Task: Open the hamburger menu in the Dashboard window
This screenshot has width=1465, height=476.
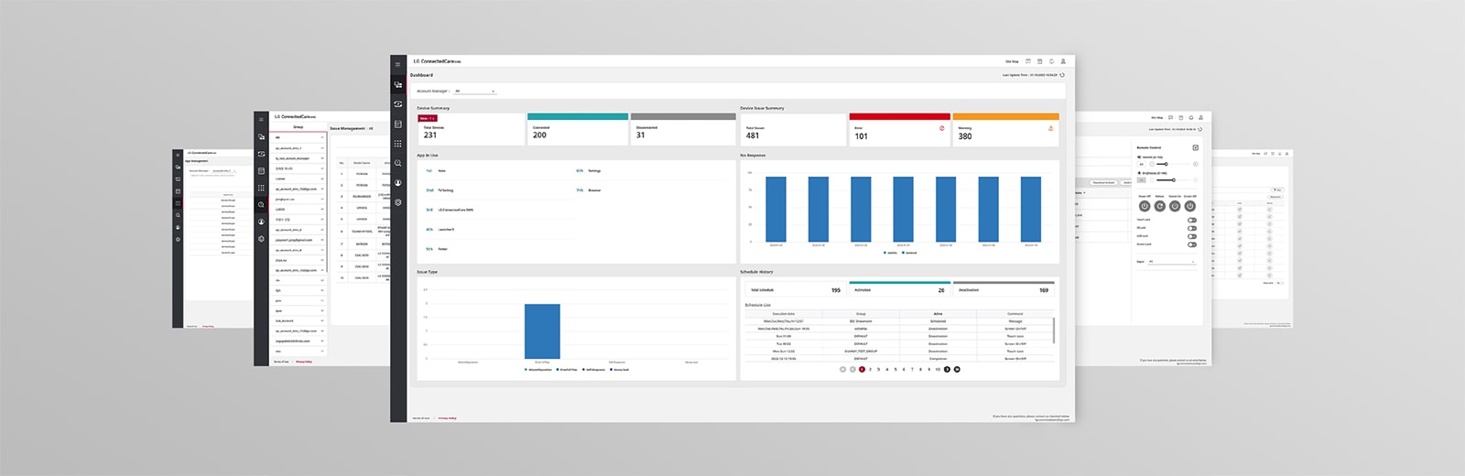Action: [397, 64]
